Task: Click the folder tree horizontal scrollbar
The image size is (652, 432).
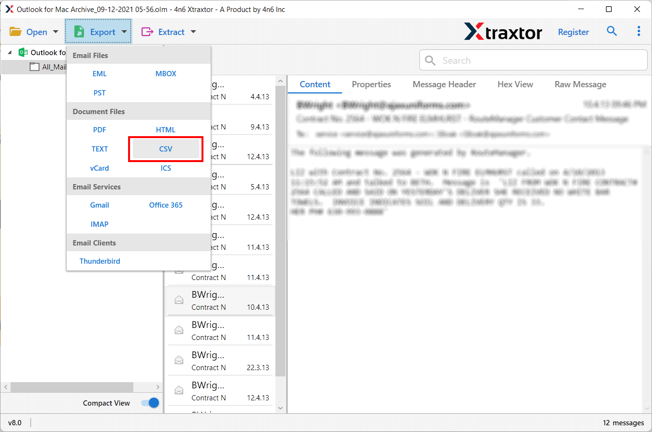Action: tap(72, 387)
